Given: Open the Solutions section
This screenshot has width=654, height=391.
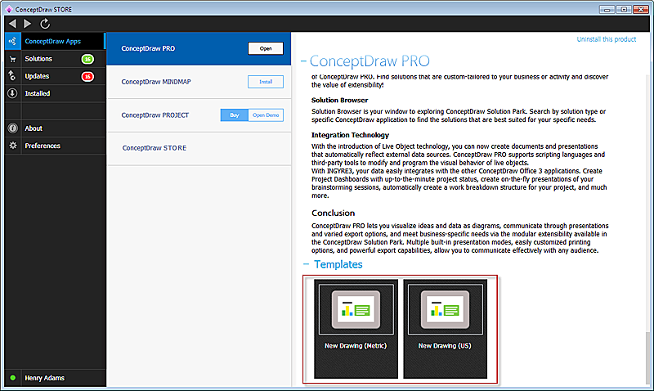Looking at the screenshot, I should click(x=55, y=59).
